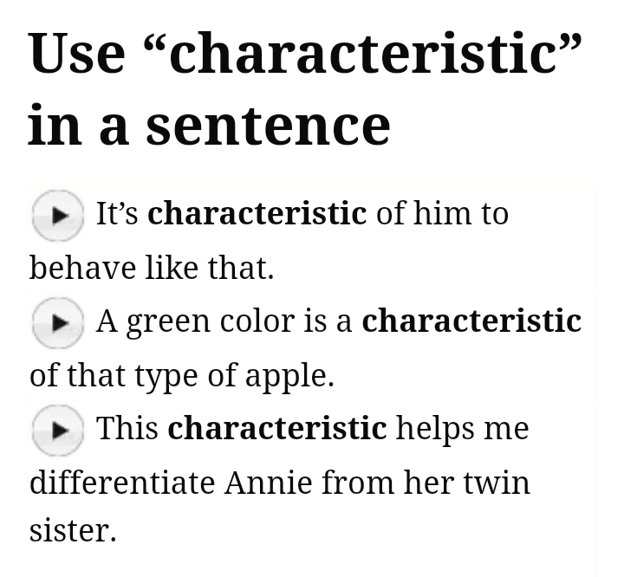Play audio for "It's characteristic of him" sentence
Viewport: 624px width, 577px height.
(x=57, y=215)
